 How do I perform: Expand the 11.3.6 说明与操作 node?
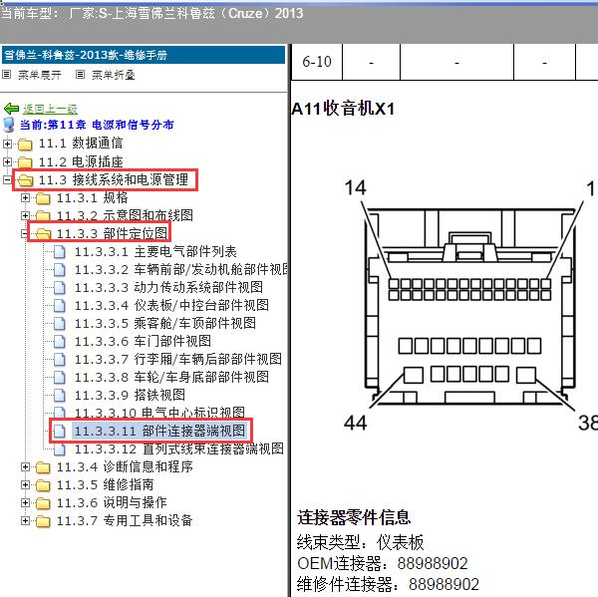(25, 502)
